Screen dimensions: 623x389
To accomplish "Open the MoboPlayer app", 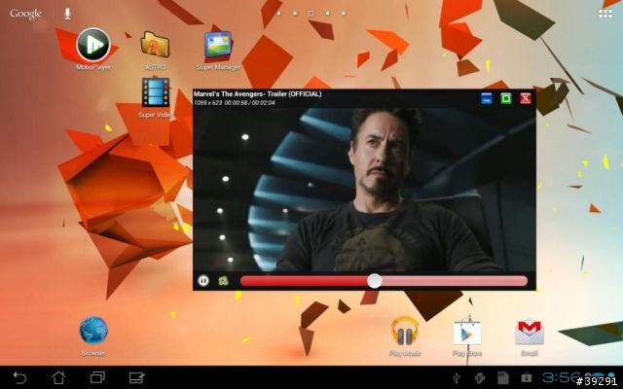I will pos(93,46).
